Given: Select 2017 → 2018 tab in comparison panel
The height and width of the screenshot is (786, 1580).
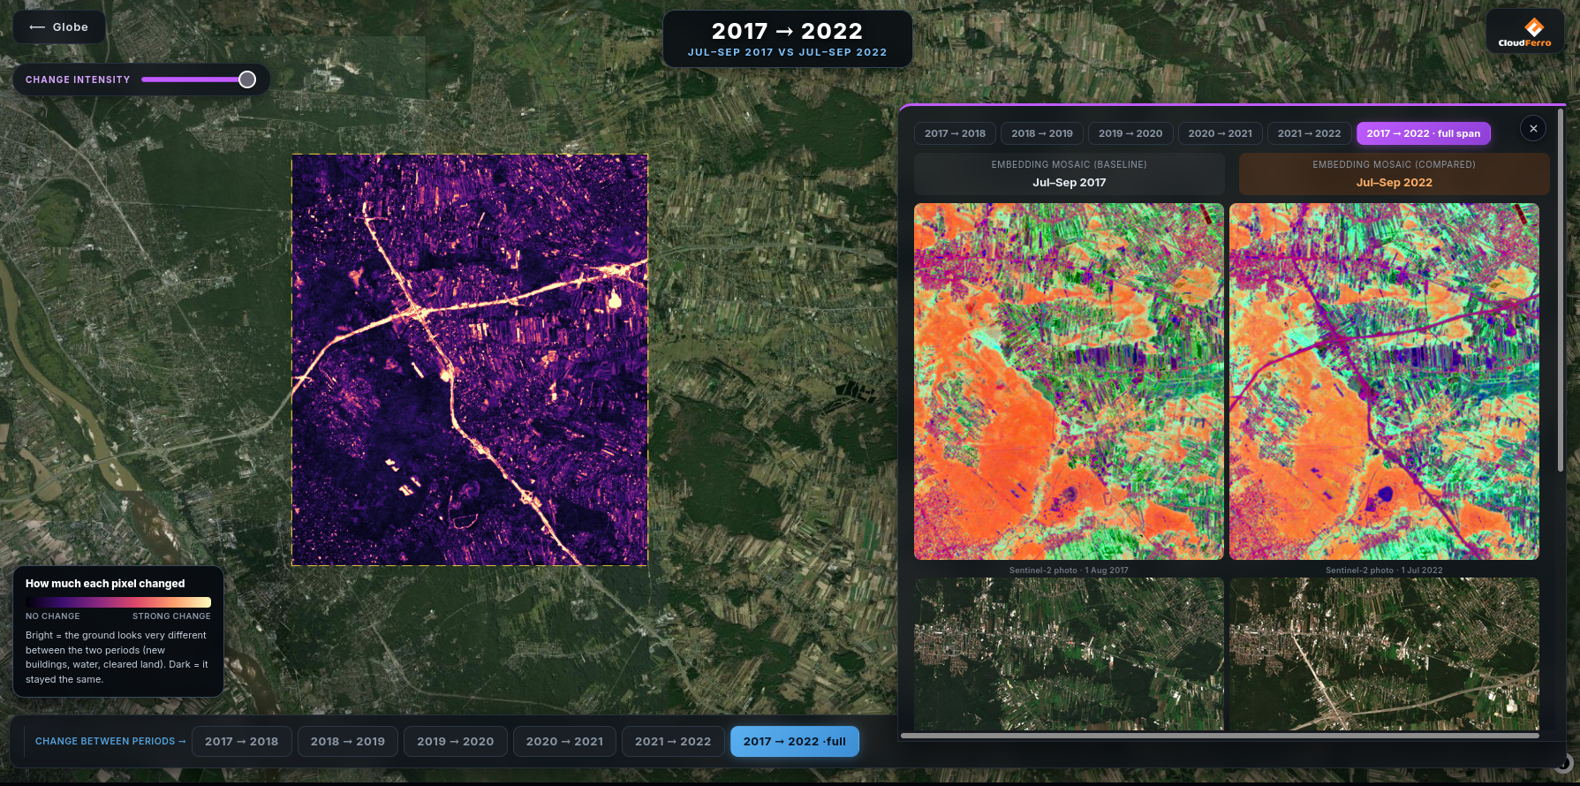Looking at the screenshot, I should click(955, 133).
